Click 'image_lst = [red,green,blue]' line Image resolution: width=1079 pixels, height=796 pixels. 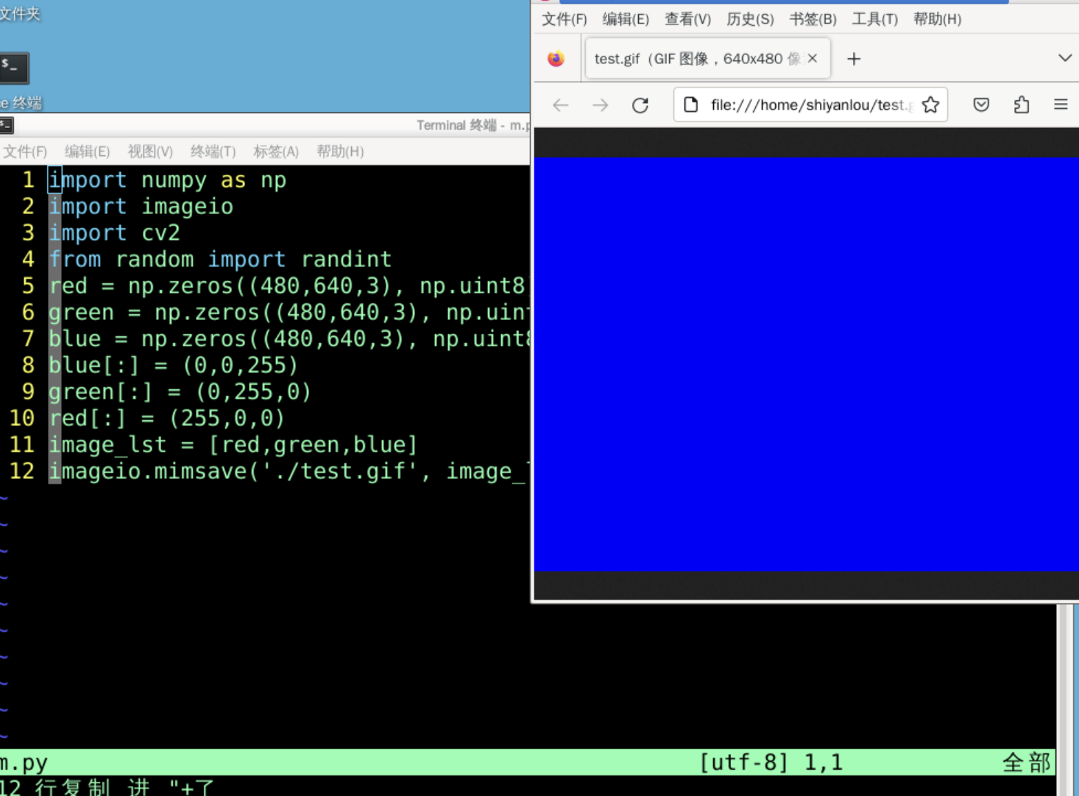(x=233, y=444)
